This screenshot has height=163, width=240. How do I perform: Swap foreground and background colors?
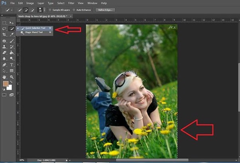point(11,82)
